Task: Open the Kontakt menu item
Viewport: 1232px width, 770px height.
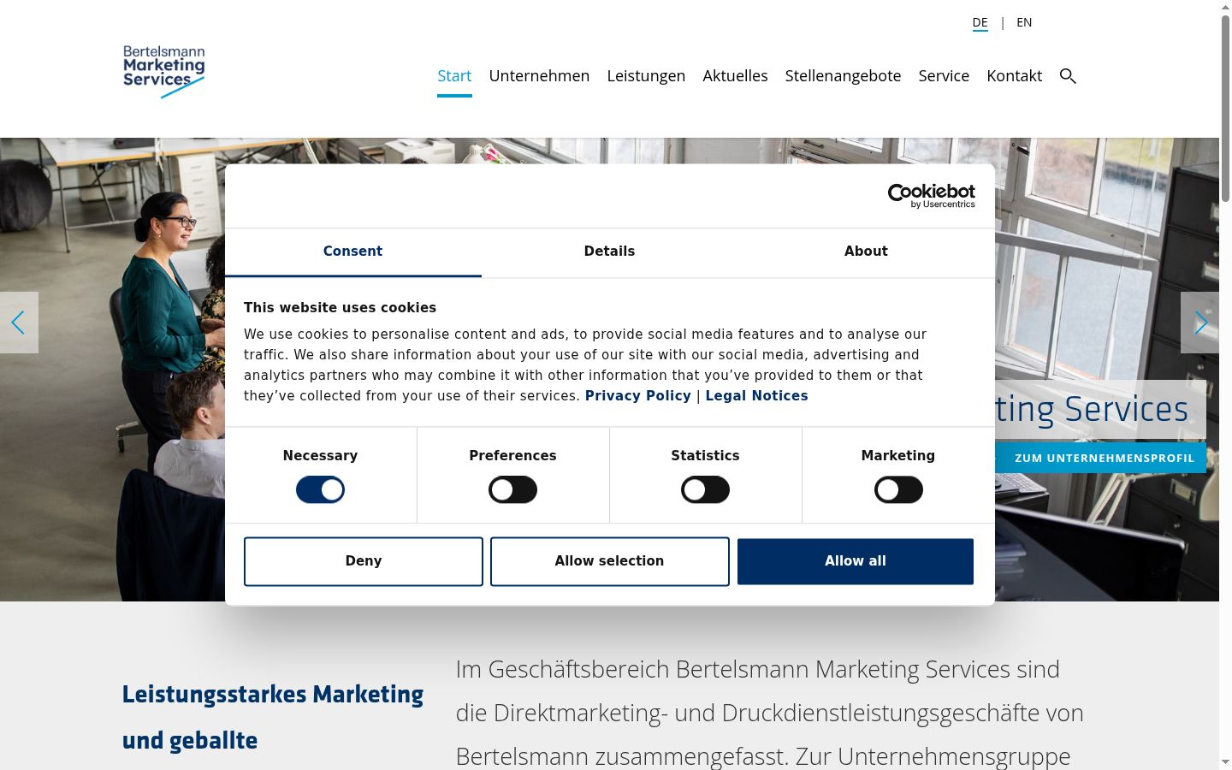Action: (1014, 76)
